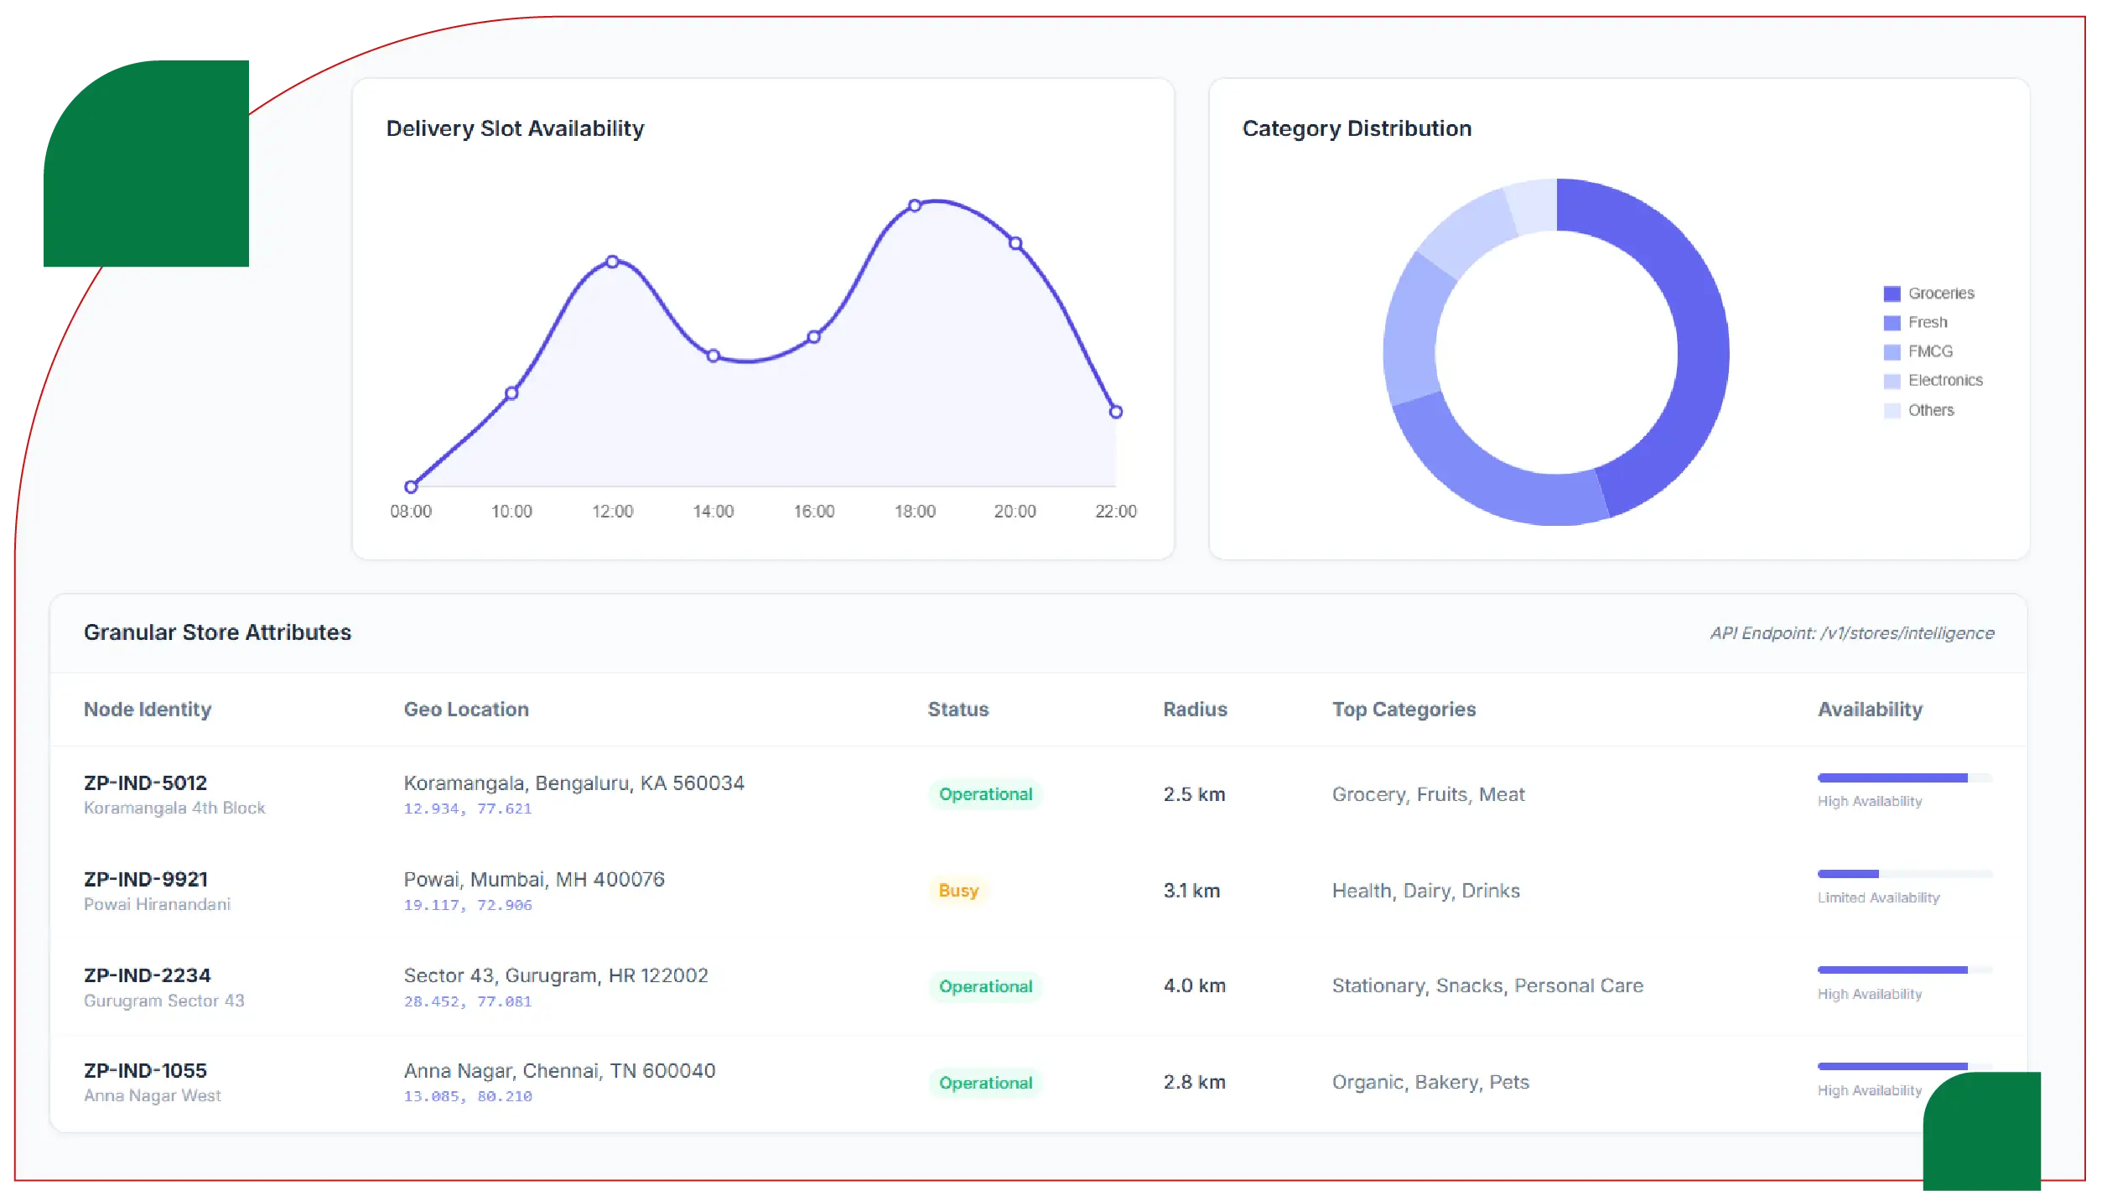
Task: Open store node ZP-IND-2234
Action: click(147, 975)
